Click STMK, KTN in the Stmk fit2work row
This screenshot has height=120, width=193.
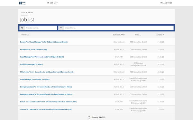(119, 57)
